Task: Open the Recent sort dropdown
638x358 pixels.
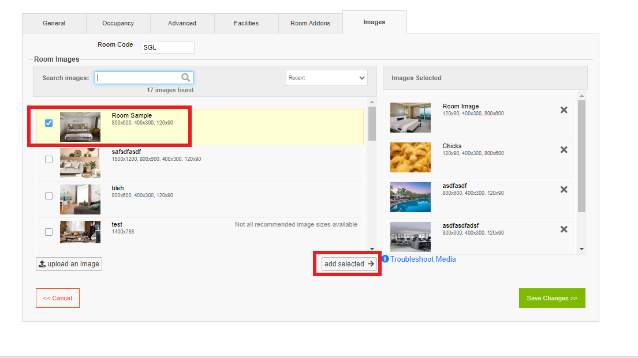Action: (x=326, y=78)
